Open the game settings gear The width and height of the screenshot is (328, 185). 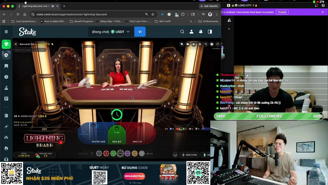tap(200, 44)
